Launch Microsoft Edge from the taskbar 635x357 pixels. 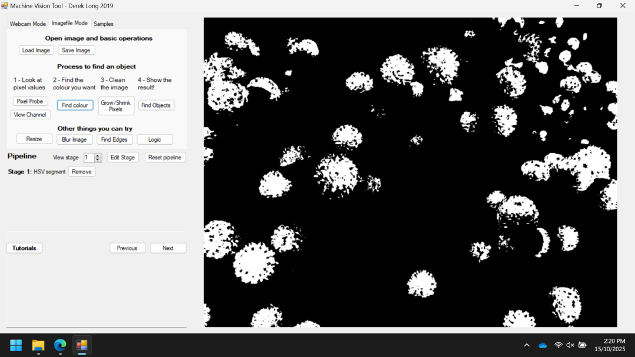[x=60, y=345]
